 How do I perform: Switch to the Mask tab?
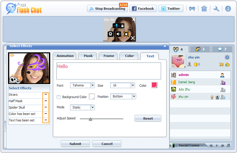coord(88,56)
